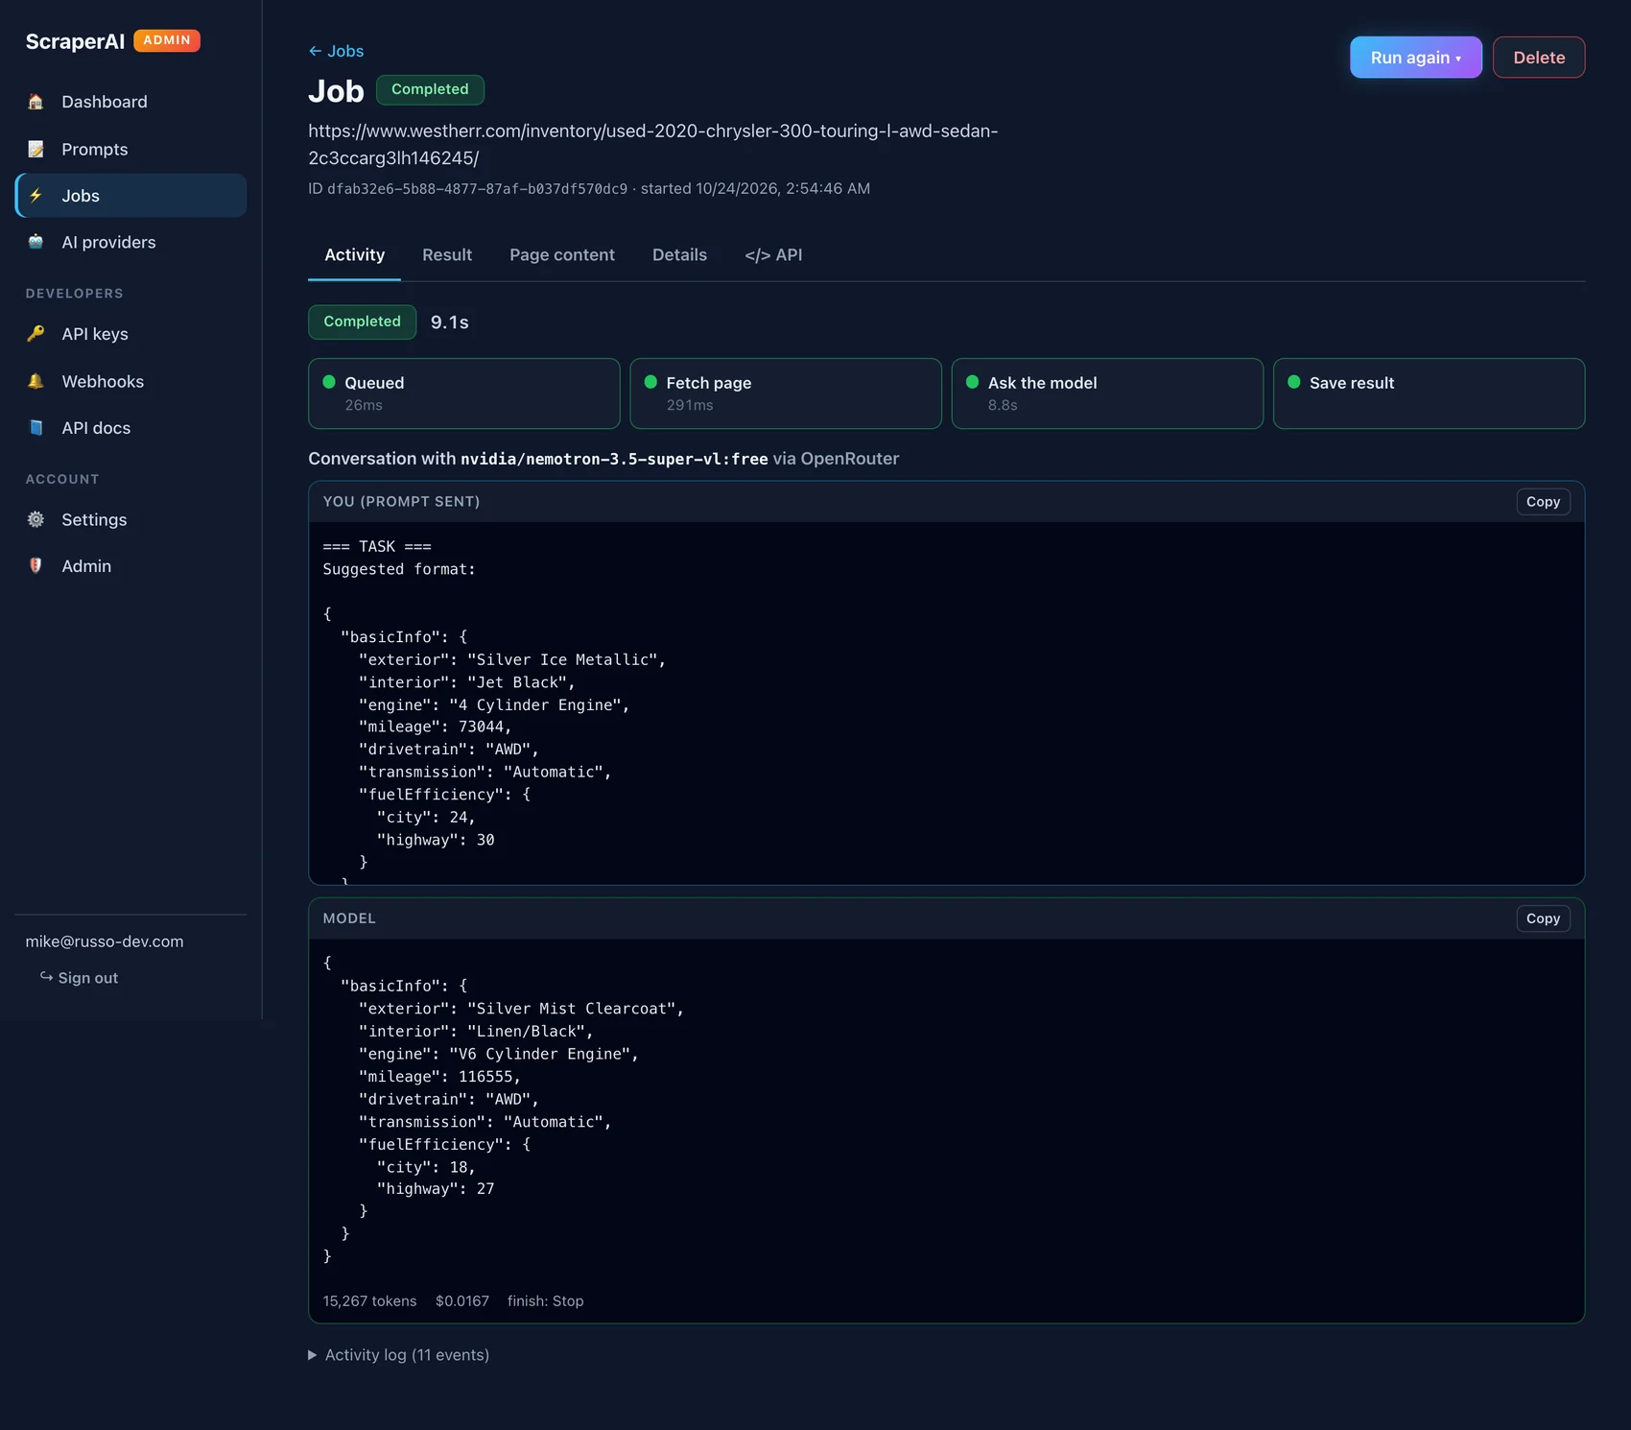Click the 15,267 tokens text
The image size is (1631, 1430).
pos(369,1301)
